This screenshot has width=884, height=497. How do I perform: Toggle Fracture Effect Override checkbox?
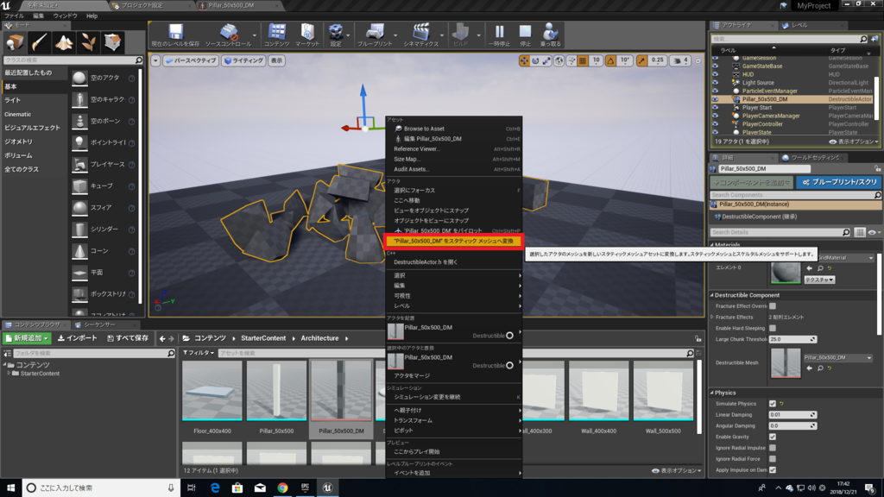[773, 306]
